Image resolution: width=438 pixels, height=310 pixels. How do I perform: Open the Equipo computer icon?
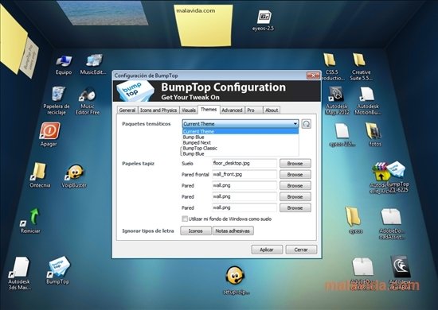[64, 61]
